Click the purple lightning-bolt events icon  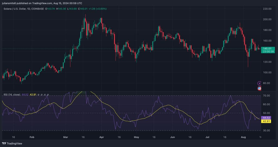click(x=259, y=83)
